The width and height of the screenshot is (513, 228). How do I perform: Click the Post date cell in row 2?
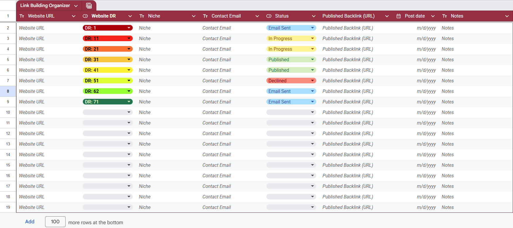click(x=426, y=28)
